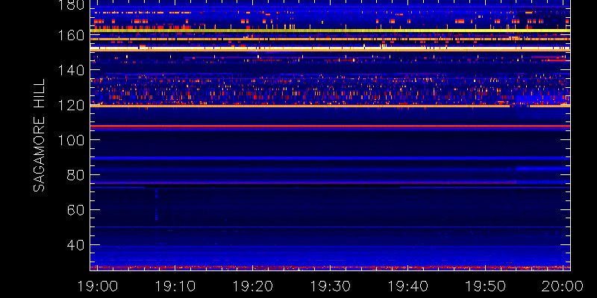Screen dimensions: 597x298
Task: Click the 19:50 time axis label
Action: pos(486,286)
